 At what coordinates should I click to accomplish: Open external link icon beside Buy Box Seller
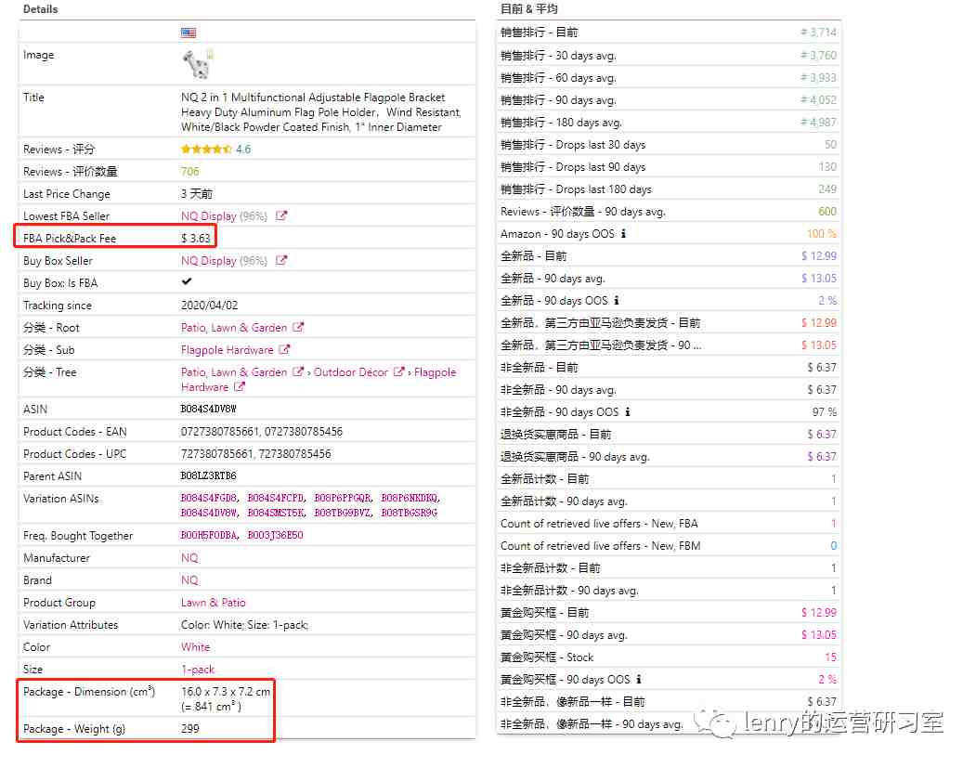pyautogui.click(x=281, y=261)
